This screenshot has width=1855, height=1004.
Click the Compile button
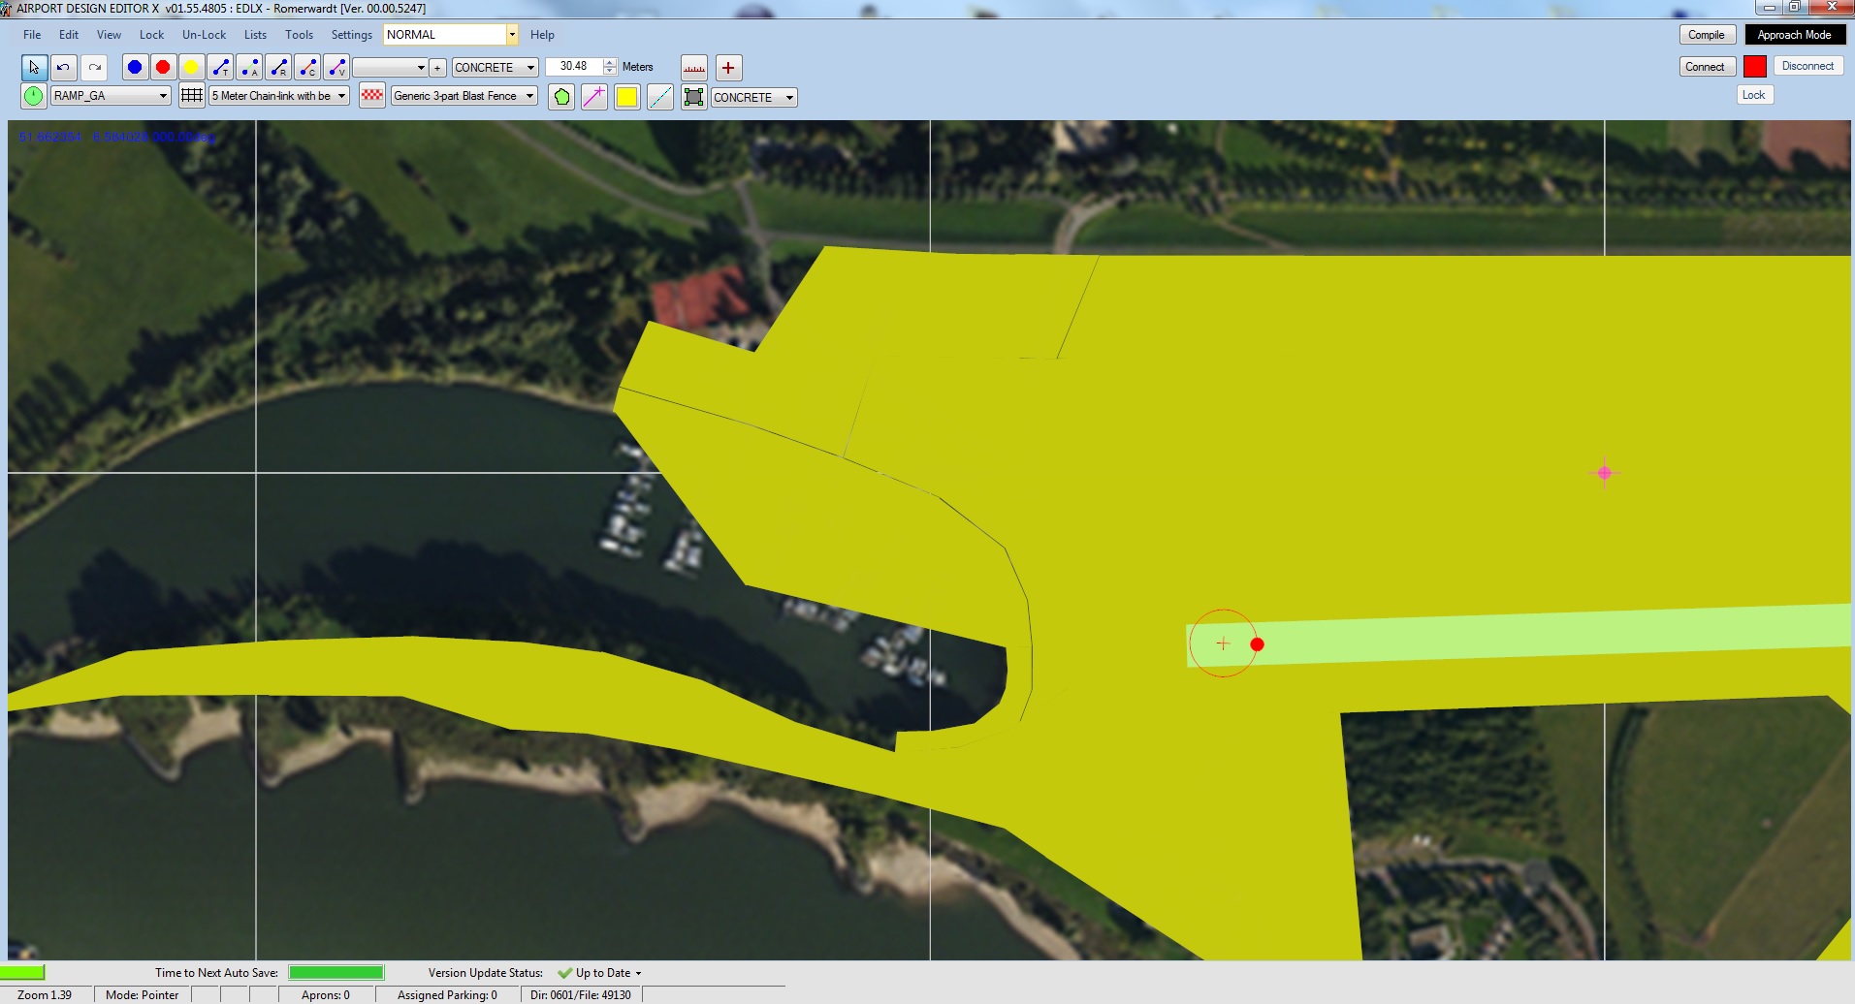(1707, 34)
